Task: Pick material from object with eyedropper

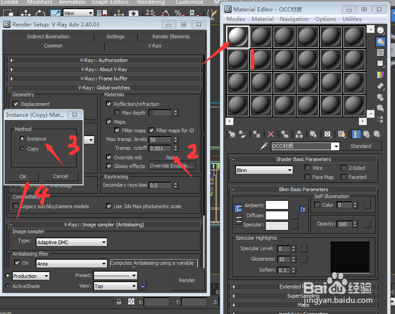Action: [x=264, y=146]
